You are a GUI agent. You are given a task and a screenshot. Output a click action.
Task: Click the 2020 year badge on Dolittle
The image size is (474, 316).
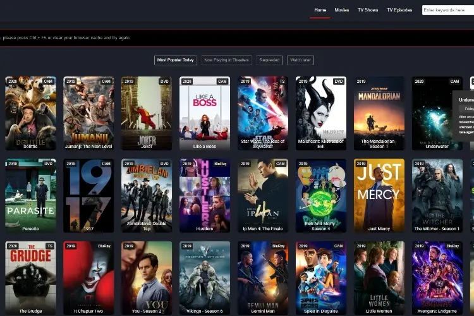click(x=13, y=82)
